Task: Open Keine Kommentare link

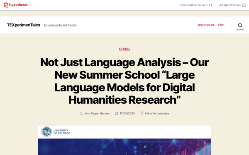Action: point(157,113)
